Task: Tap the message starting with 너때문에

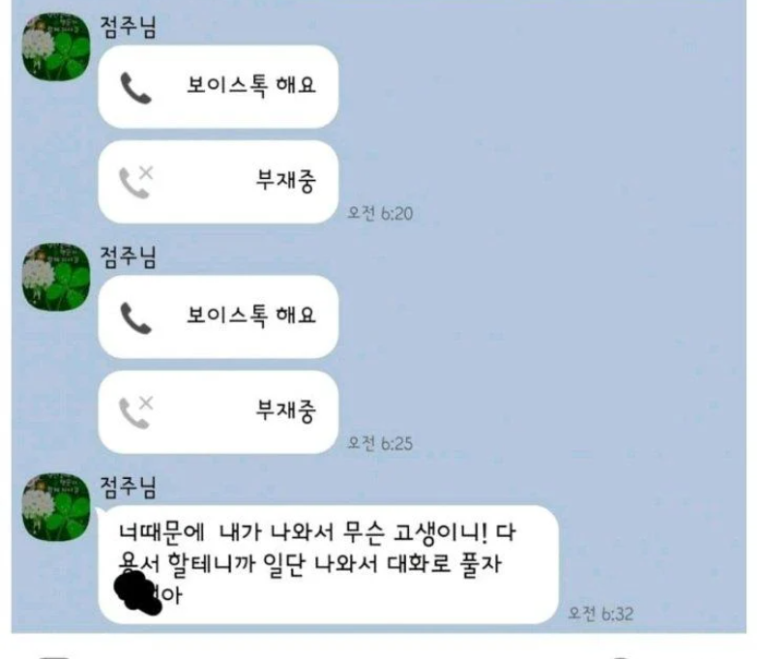Action: (328, 564)
